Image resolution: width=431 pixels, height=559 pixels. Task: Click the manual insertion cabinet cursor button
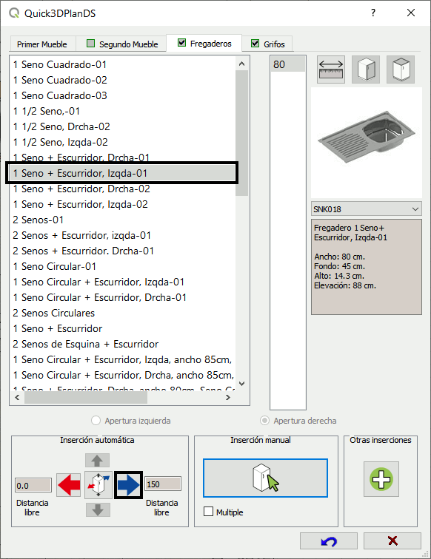pyautogui.click(x=265, y=478)
